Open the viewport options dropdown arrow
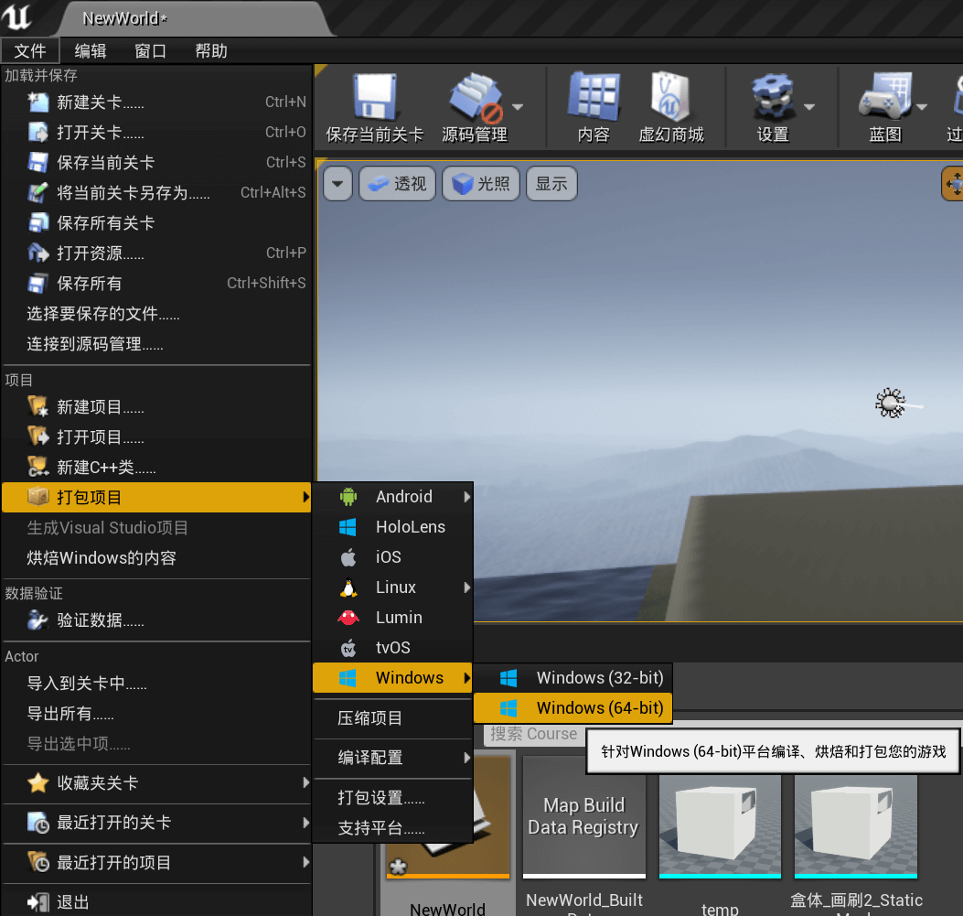 (337, 183)
